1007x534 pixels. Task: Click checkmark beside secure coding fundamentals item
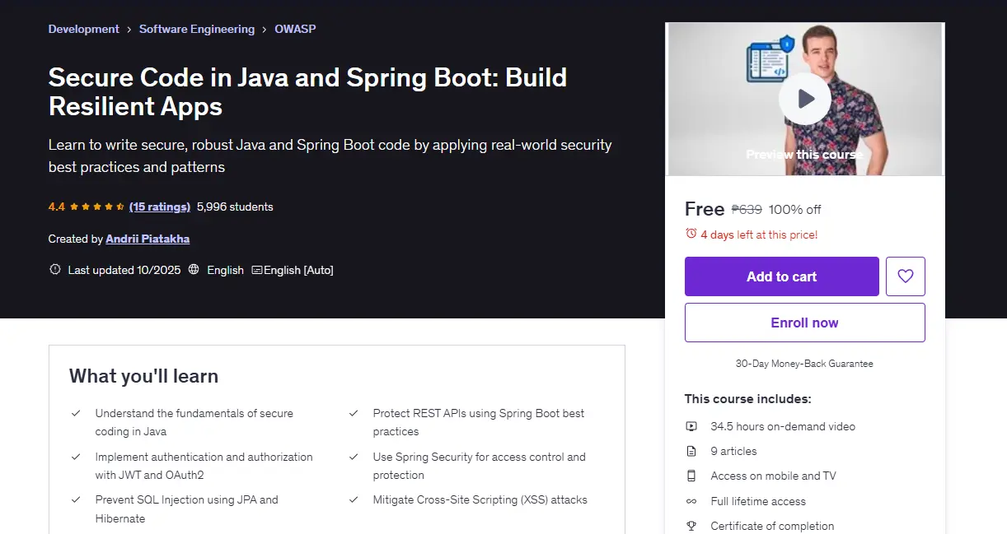[x=76, y=413]
